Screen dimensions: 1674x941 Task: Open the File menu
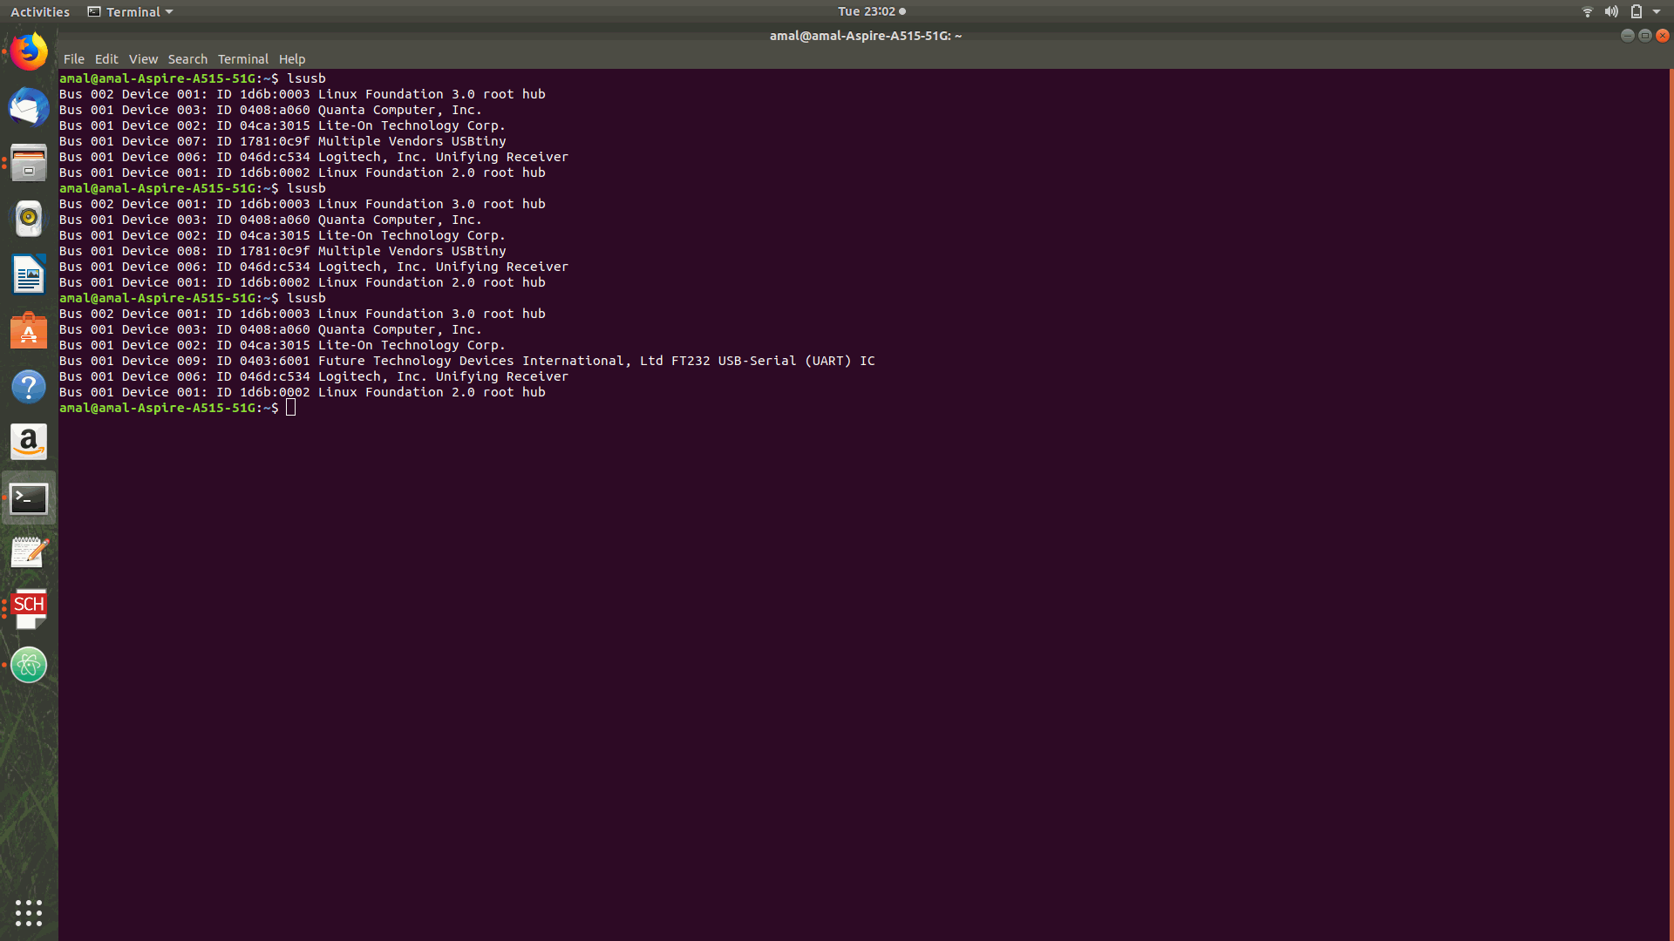73,59
